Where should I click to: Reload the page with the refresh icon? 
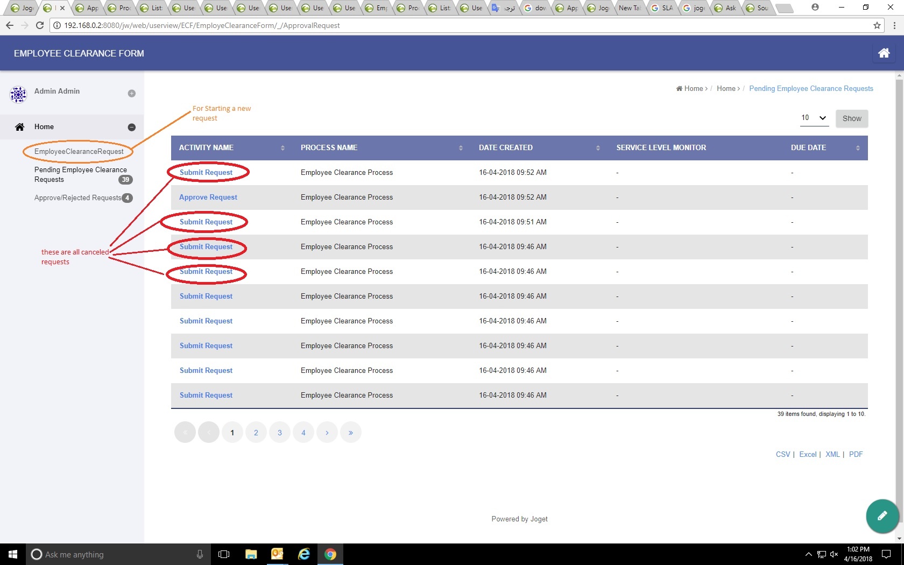point(39,25)
